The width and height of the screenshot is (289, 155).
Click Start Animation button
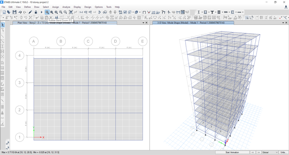pyautogui.click(x=232, y=152)
